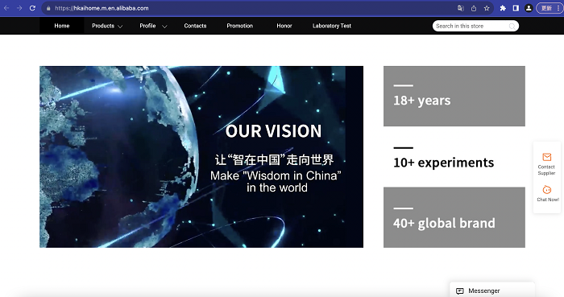The image size is (564, 297).
Task: Go to the Home tab
Action: point(62,26)
